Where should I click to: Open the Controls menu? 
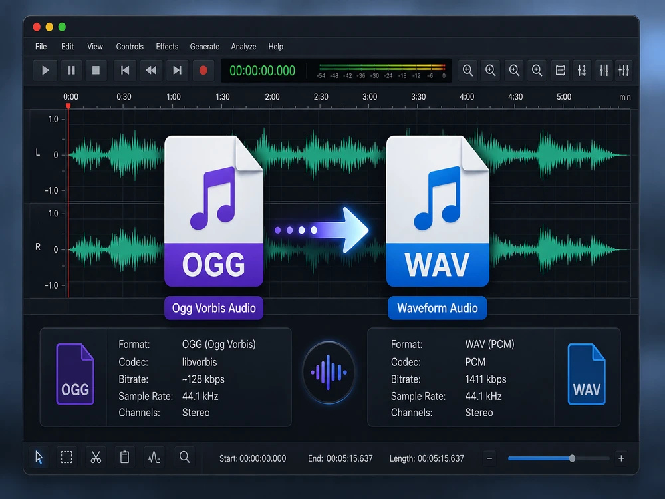click(x=130, y=47)
